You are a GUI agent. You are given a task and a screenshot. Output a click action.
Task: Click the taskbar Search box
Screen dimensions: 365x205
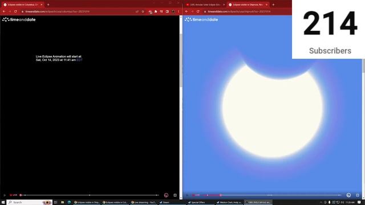coord(29,203)
